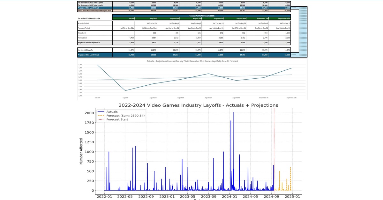Click the projected period total 4,289
Viewport: 383px width, 200px height.
pos(288,43)
